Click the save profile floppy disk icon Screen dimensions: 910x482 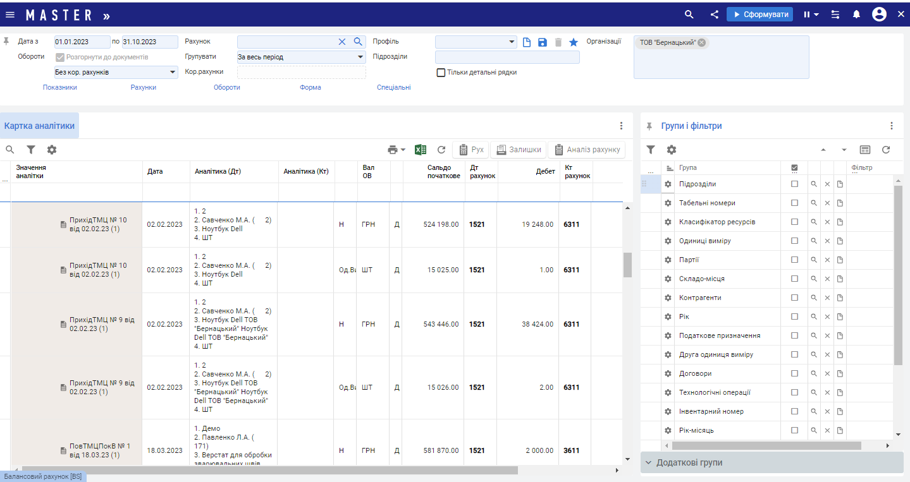click(x=542, y=42)
